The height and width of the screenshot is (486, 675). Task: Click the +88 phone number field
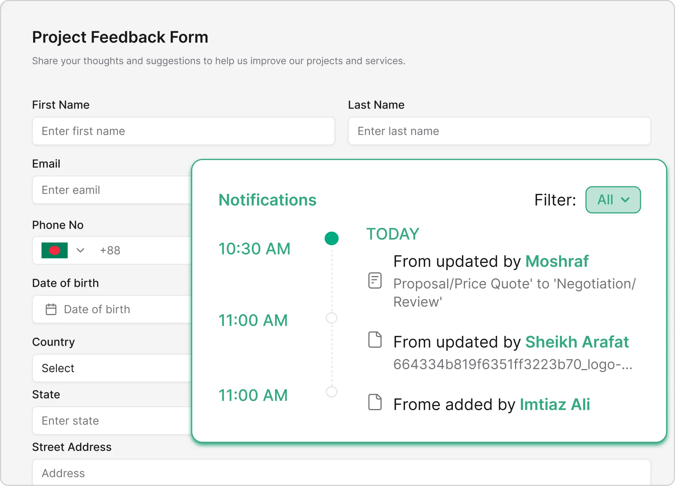(143, 250)
